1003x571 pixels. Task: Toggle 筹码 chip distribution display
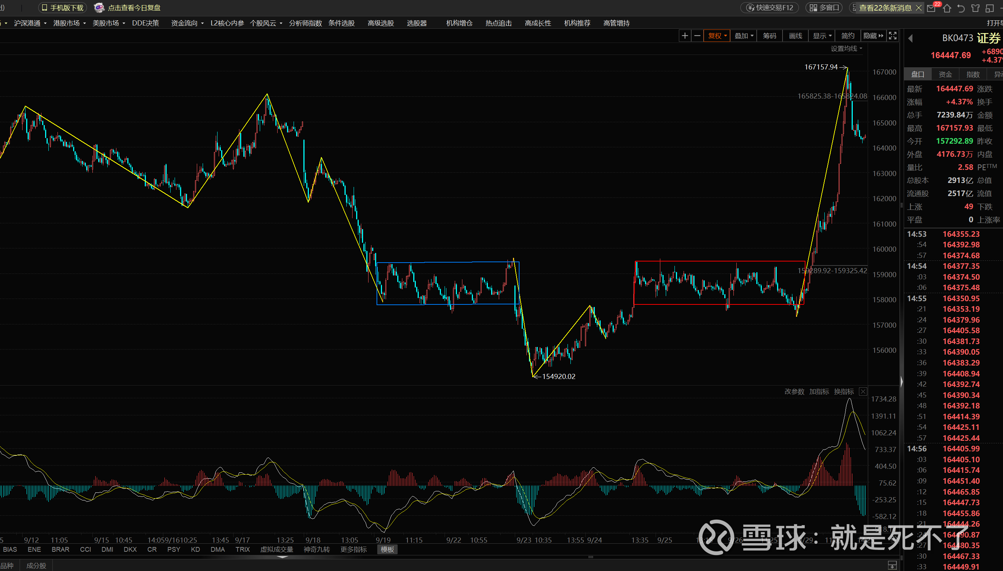pos(769,36)
